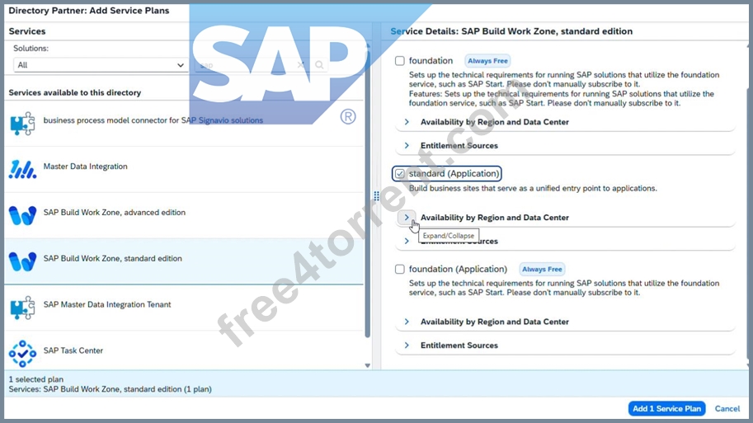Viewport: 753px width, 423px height.
Task: Tick the foundation (Application) plan checkbox
Action: pos(399,270)
